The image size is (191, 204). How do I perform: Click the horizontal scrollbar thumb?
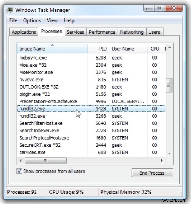(x=45, y=160)
